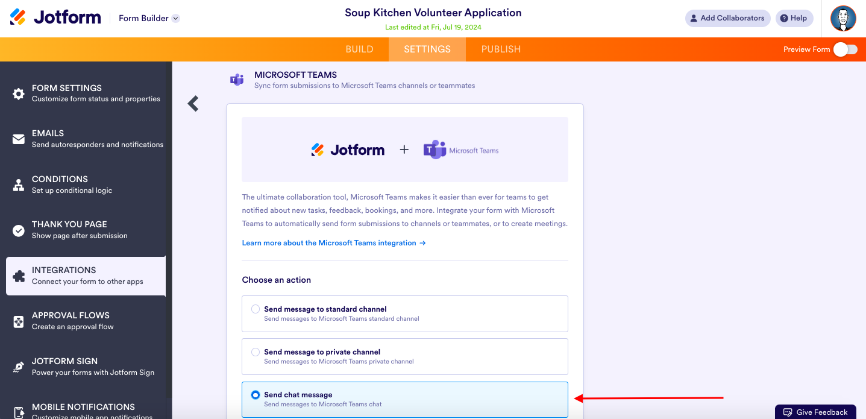The width and height of the screenshot is (866, 419).
Task: Open Integrations in sidebar
Action: (86, 276)
